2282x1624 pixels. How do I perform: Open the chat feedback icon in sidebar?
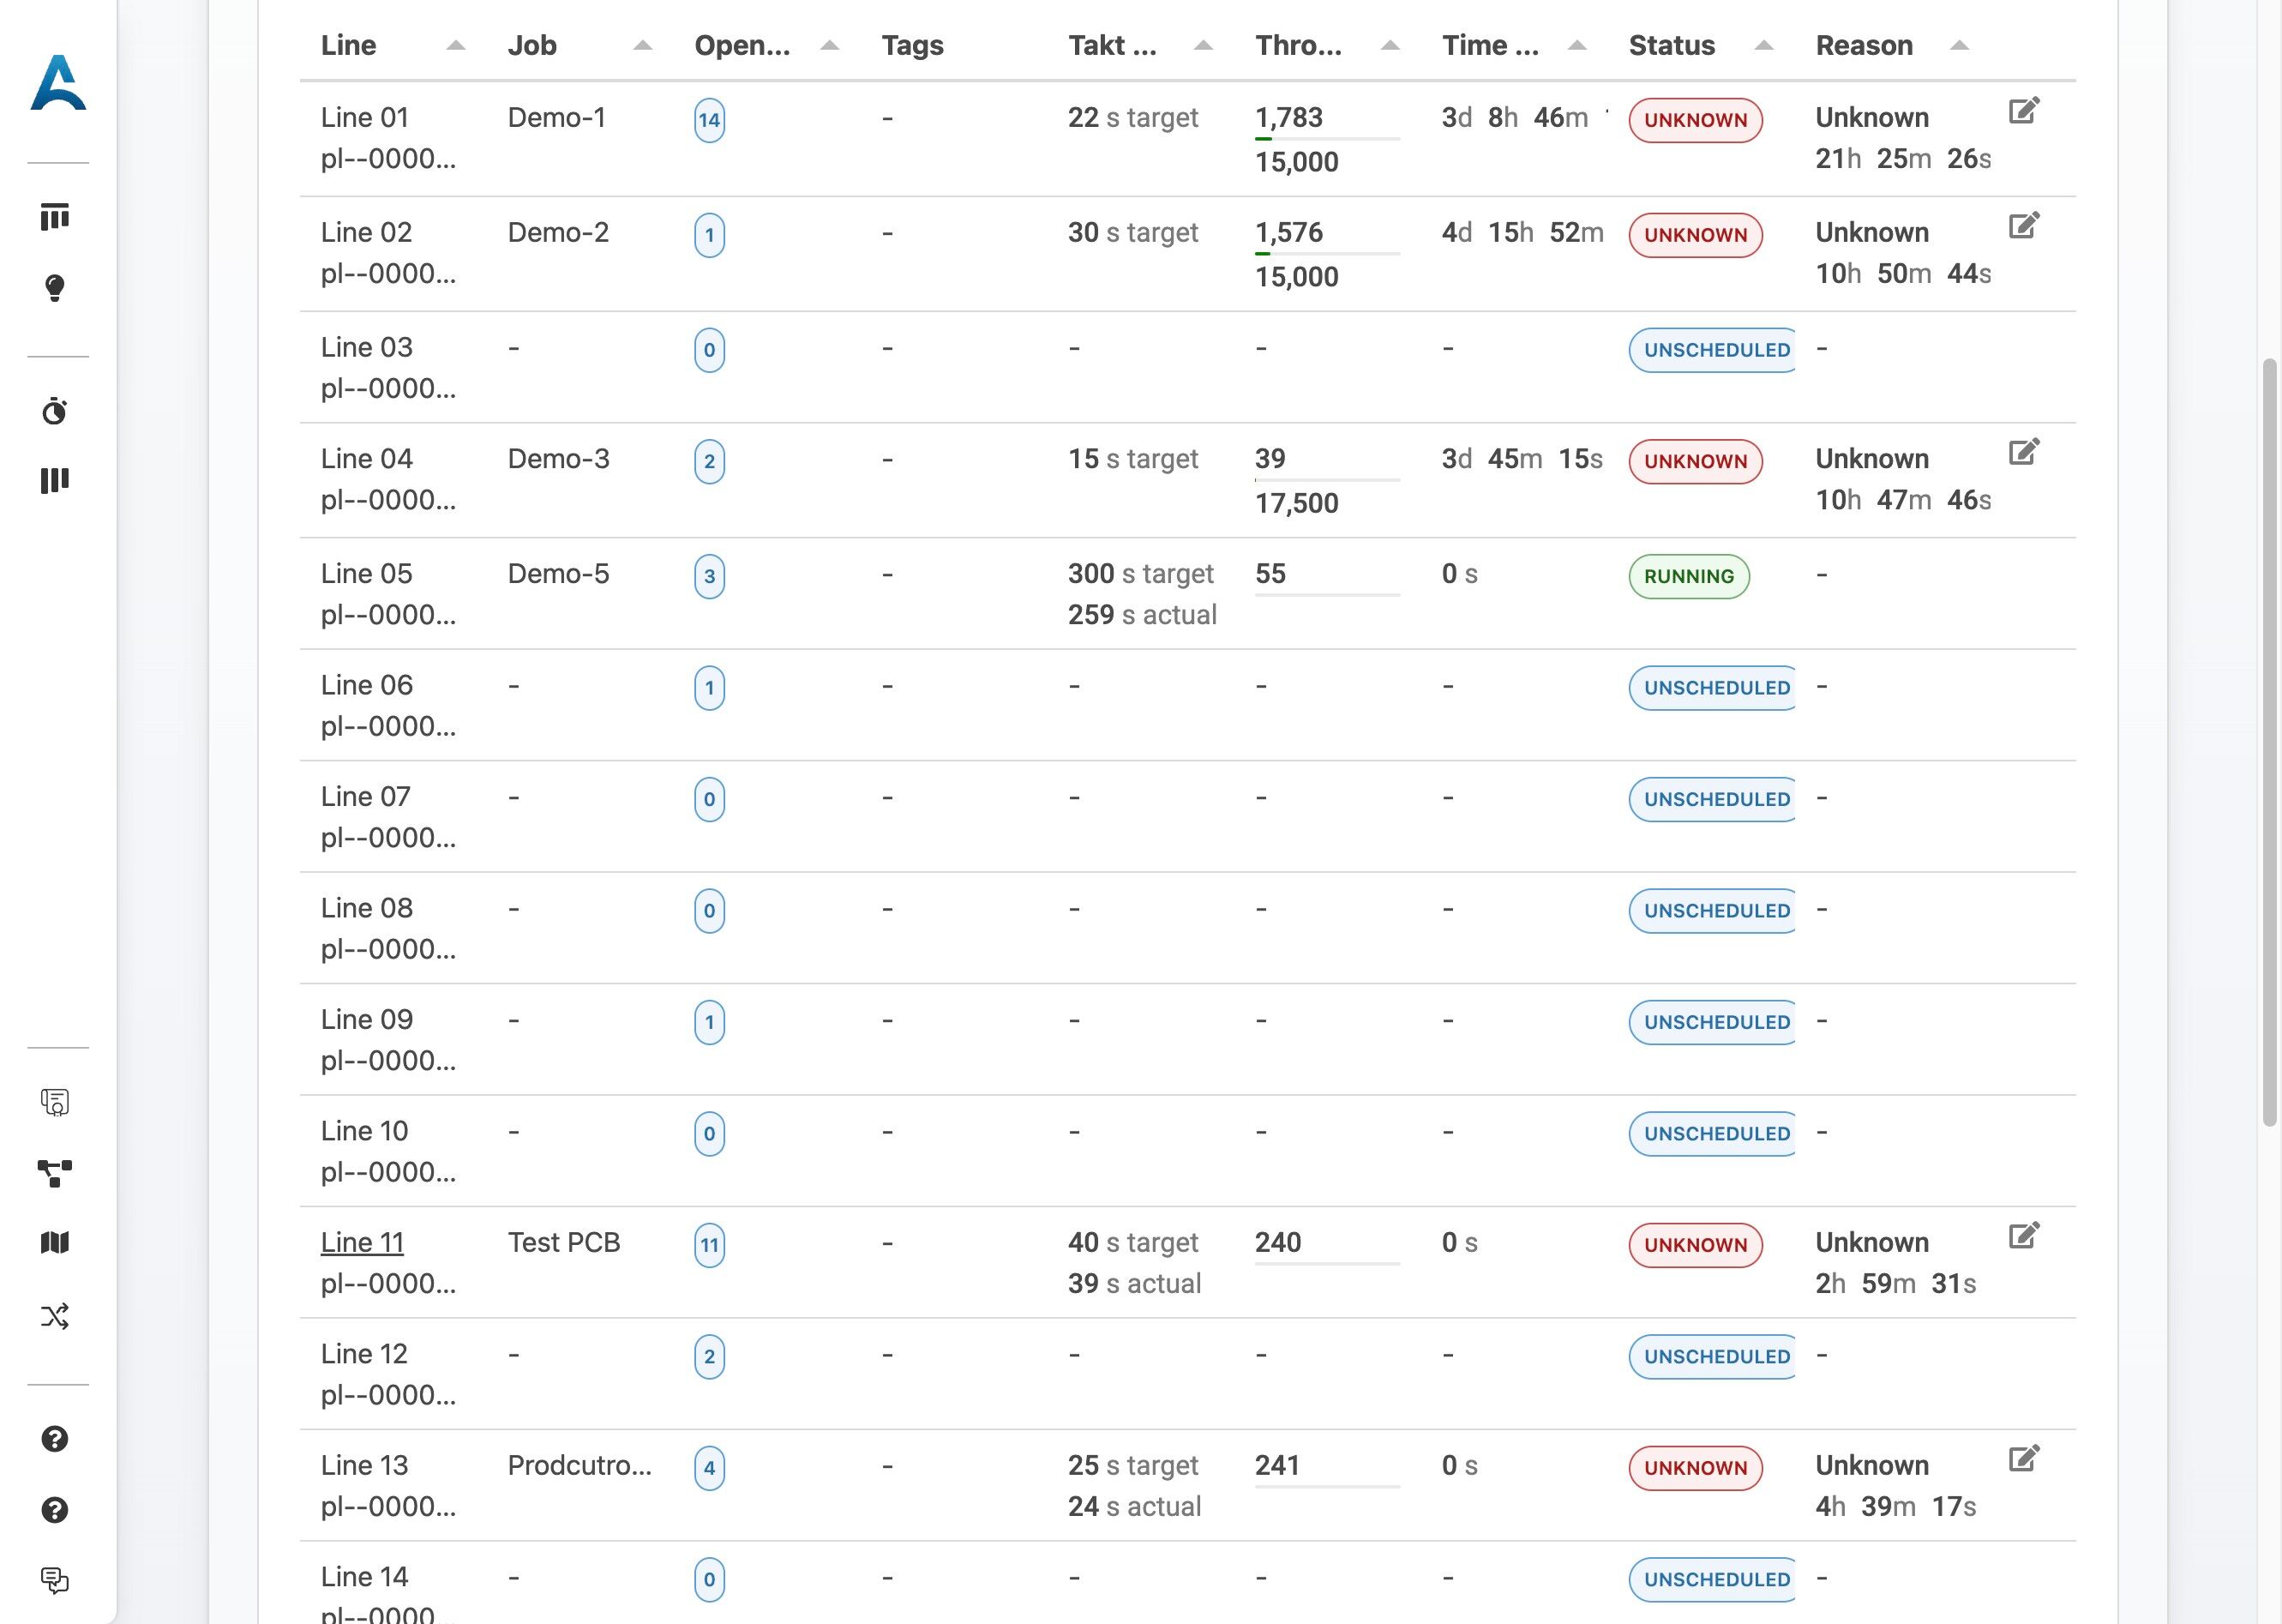pyautogui.click(x=55, y=1580)
